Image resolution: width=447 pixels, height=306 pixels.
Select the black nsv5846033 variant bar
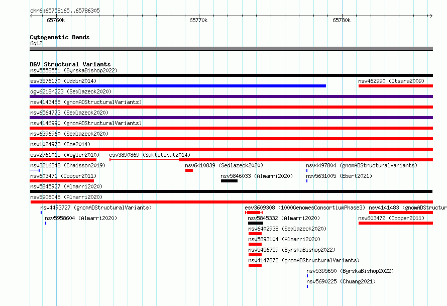229,181
